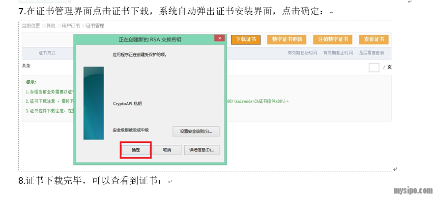The width and height of the screenshot is (435, 197).
Task: Click the 设置安全级别(S)... button
Action: (x=196, y=131)
